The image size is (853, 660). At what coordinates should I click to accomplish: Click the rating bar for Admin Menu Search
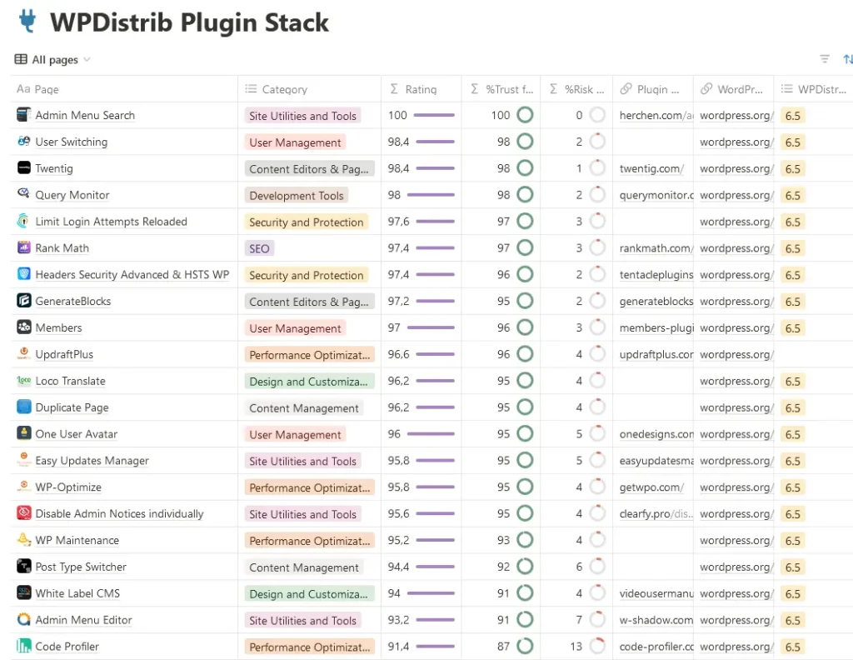coord(433,115)
